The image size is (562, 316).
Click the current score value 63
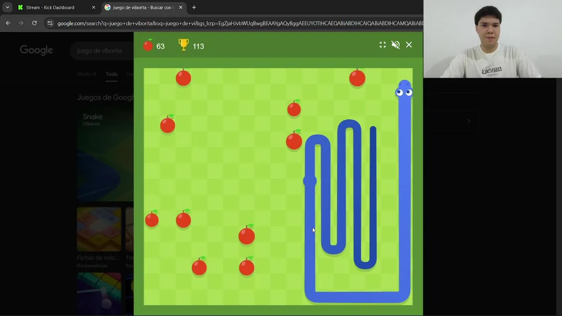[160, 47]
